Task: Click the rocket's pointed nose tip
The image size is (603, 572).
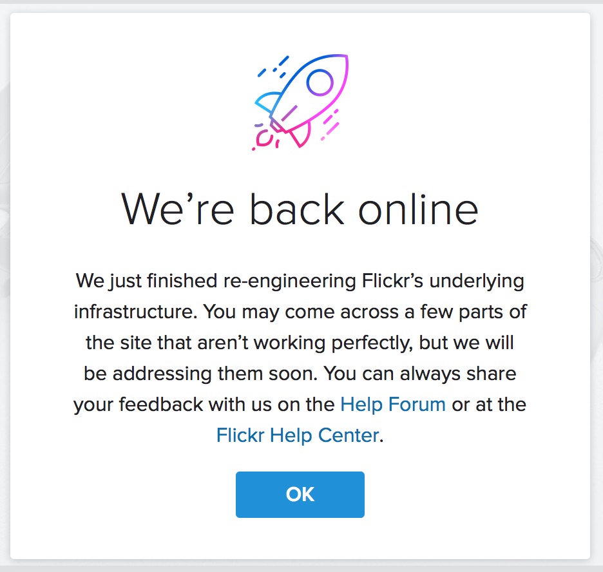Action: 344,59
